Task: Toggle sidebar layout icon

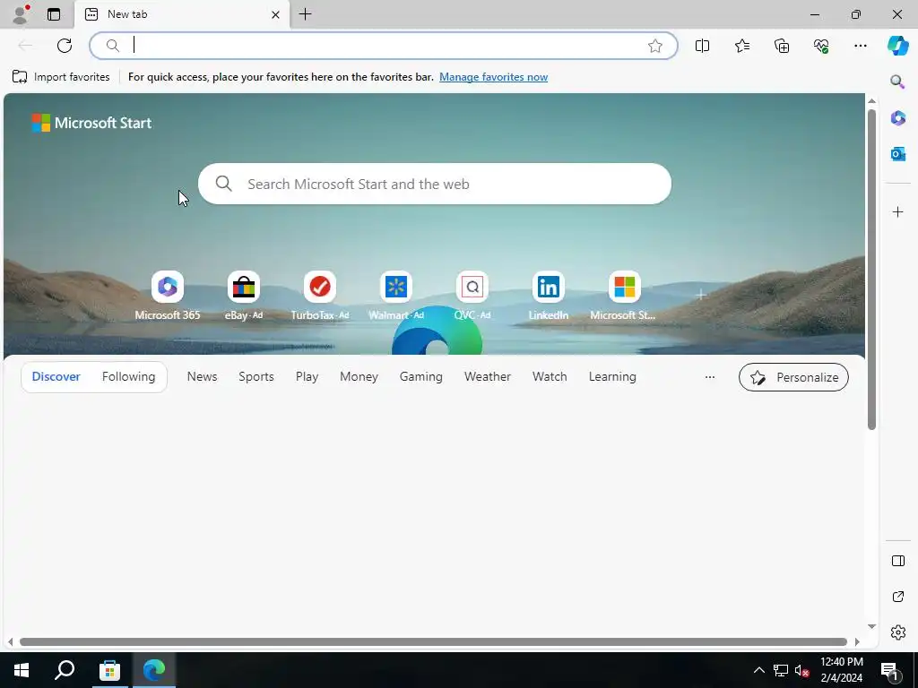Action: click(x=897, y=561)
